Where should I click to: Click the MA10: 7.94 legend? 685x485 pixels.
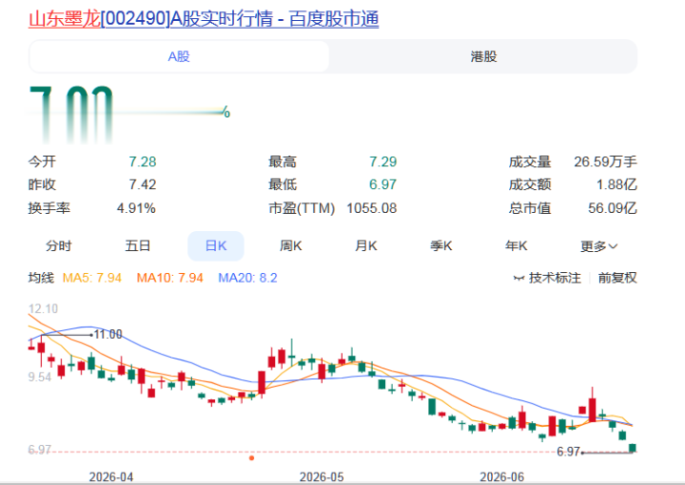170,278
